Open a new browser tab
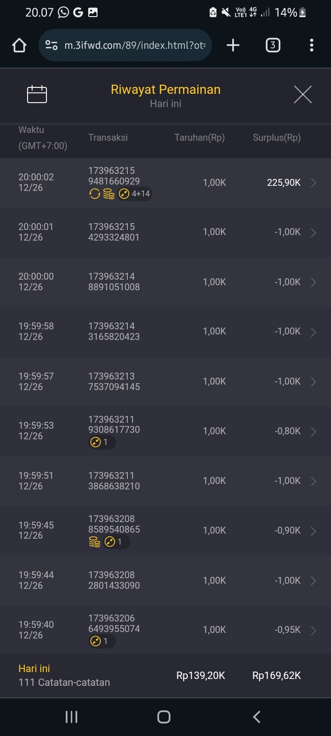 click(233, 45)
